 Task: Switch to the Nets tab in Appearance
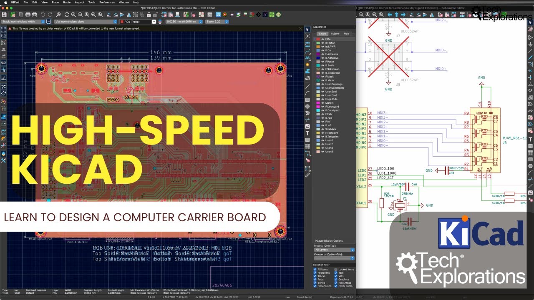[347, 33]
